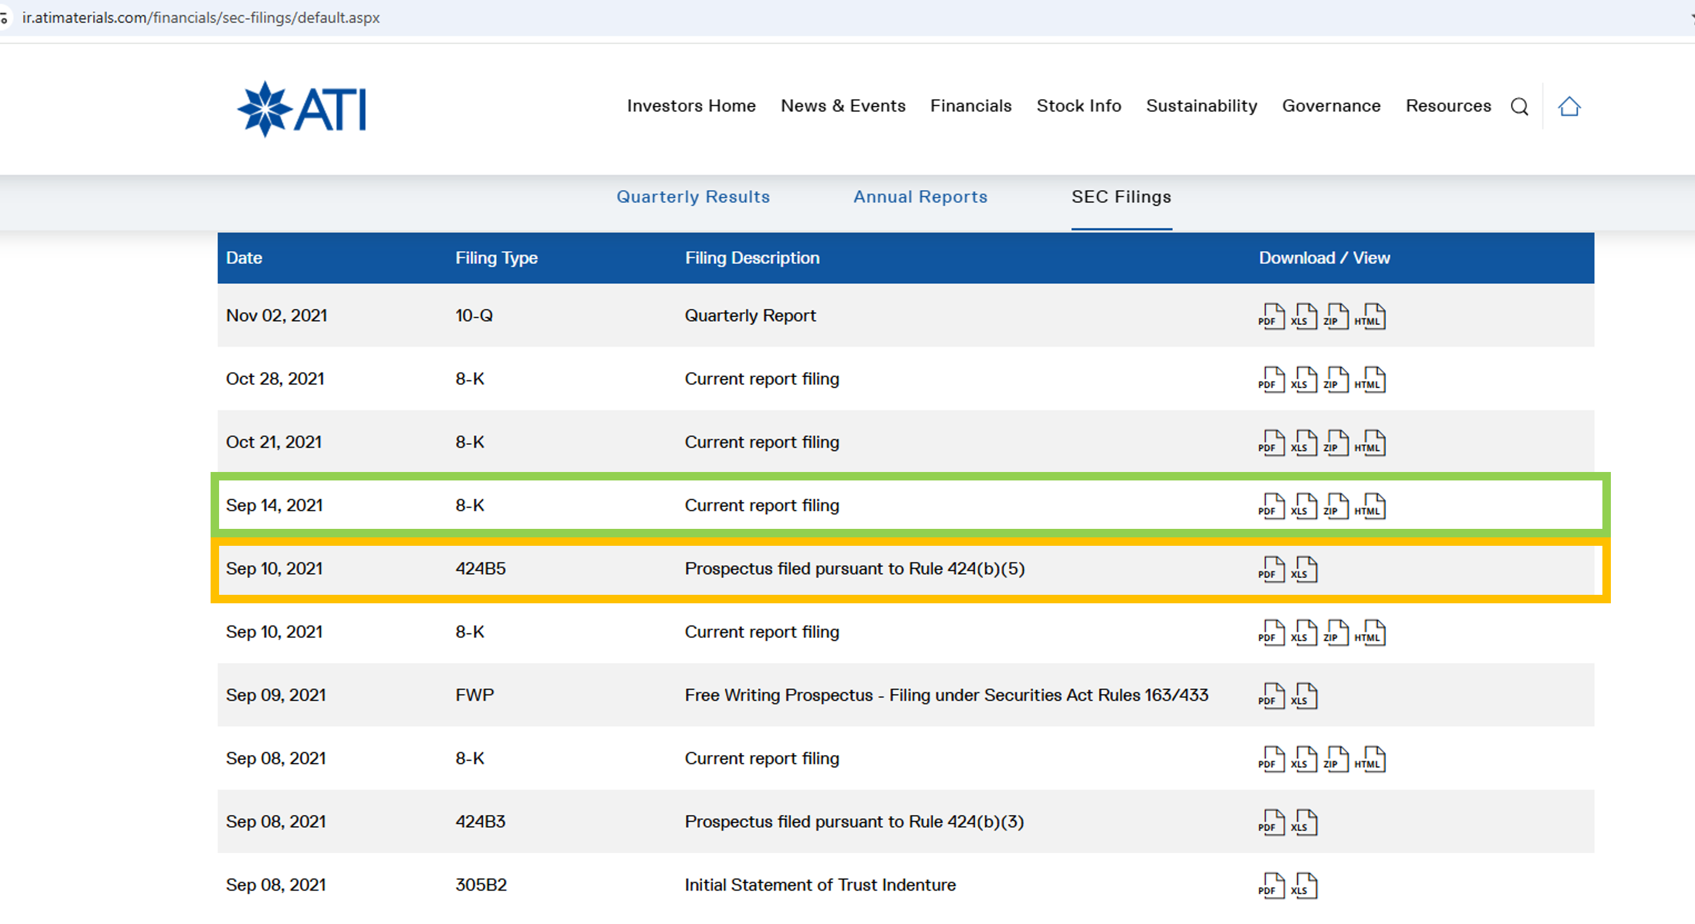Open the Governance menu
1695x924 pixels.
1331,106
